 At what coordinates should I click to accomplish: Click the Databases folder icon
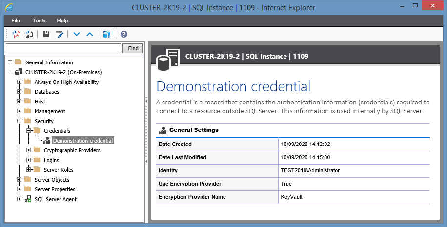[x=28, y=92]
